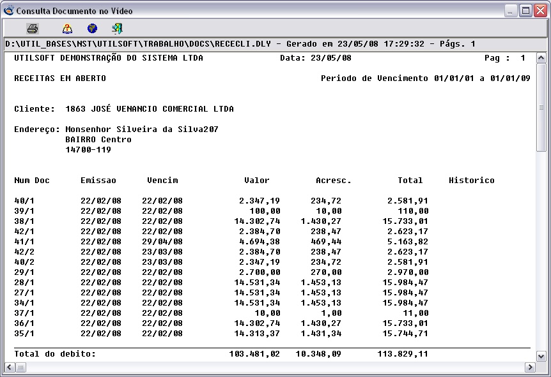Close the Consulta Documento no Vídeo window

(541, 11)
